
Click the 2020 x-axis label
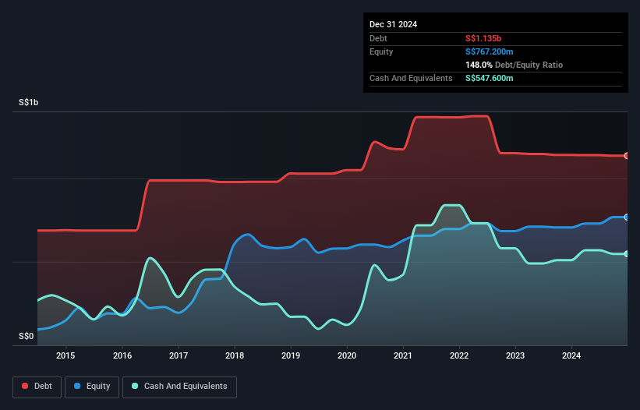(347, 355)
